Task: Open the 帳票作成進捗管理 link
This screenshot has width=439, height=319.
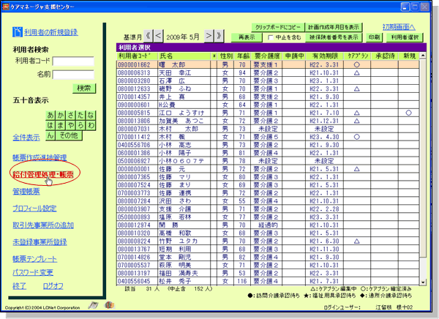Action: click(x=40, y=158)
